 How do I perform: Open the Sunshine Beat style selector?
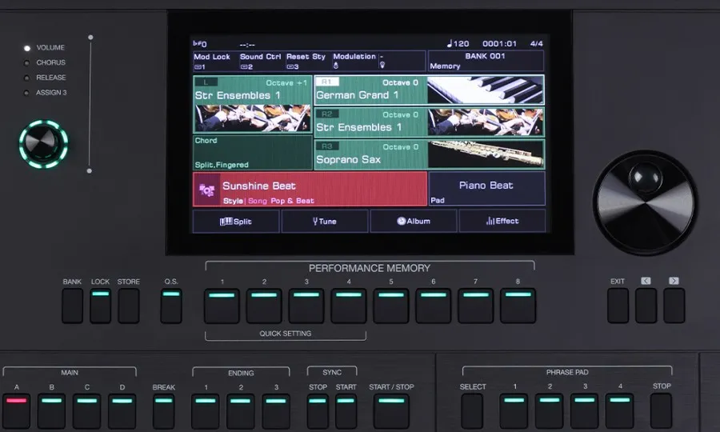click(x=310, y=189)
